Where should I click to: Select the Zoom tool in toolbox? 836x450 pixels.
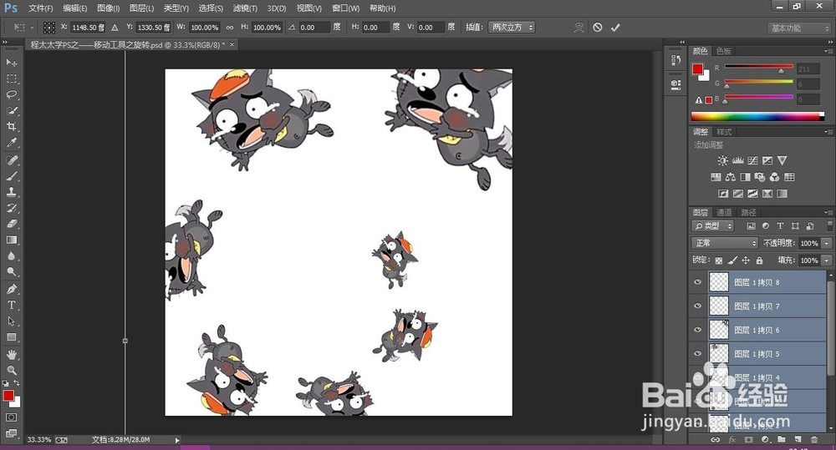click(x=12, y=370)
